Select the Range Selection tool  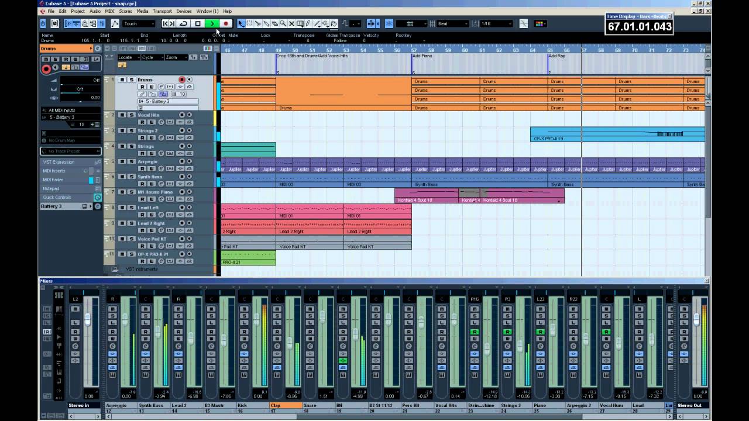[249, 23]
